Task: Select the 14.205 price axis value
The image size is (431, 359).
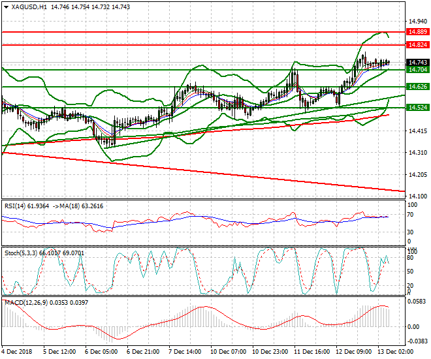Action: tap(418, 175)
